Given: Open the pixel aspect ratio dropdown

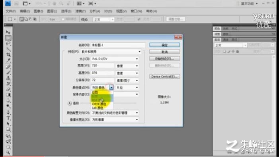Looking at the screenshot, I should point(115,120).
